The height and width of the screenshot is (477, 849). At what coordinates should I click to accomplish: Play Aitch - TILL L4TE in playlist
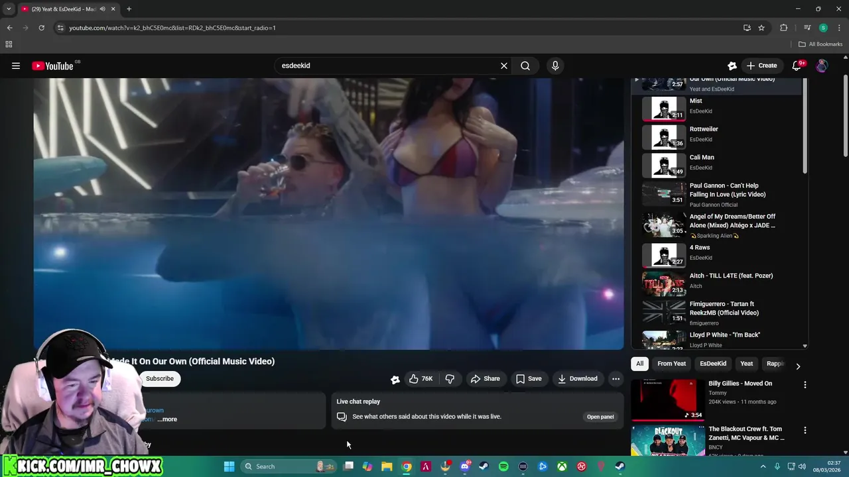(x=716, y=283)
